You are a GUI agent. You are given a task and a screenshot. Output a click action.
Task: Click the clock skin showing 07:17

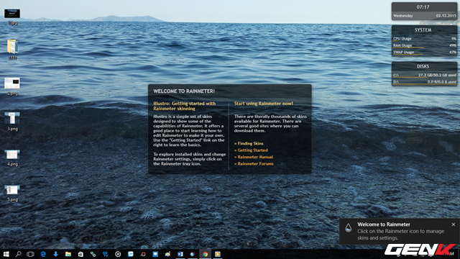(x=424, y=12)
